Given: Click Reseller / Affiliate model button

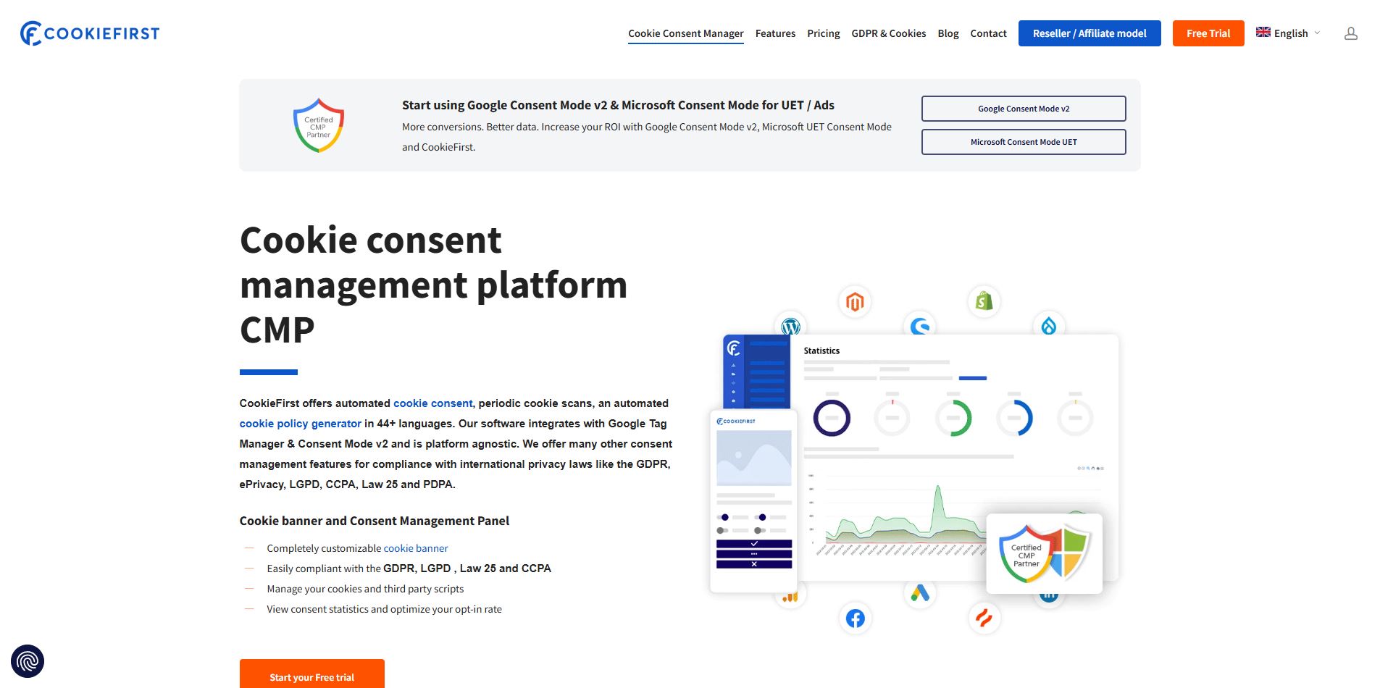Looking at the screenshot, I should click(1090, 33).
